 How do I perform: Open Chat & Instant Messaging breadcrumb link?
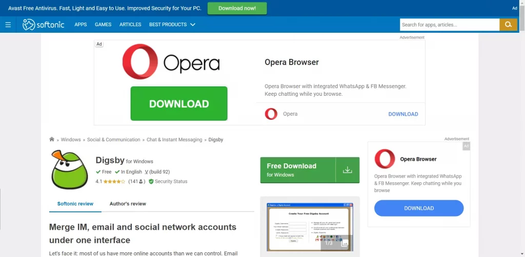click(174, 139)
